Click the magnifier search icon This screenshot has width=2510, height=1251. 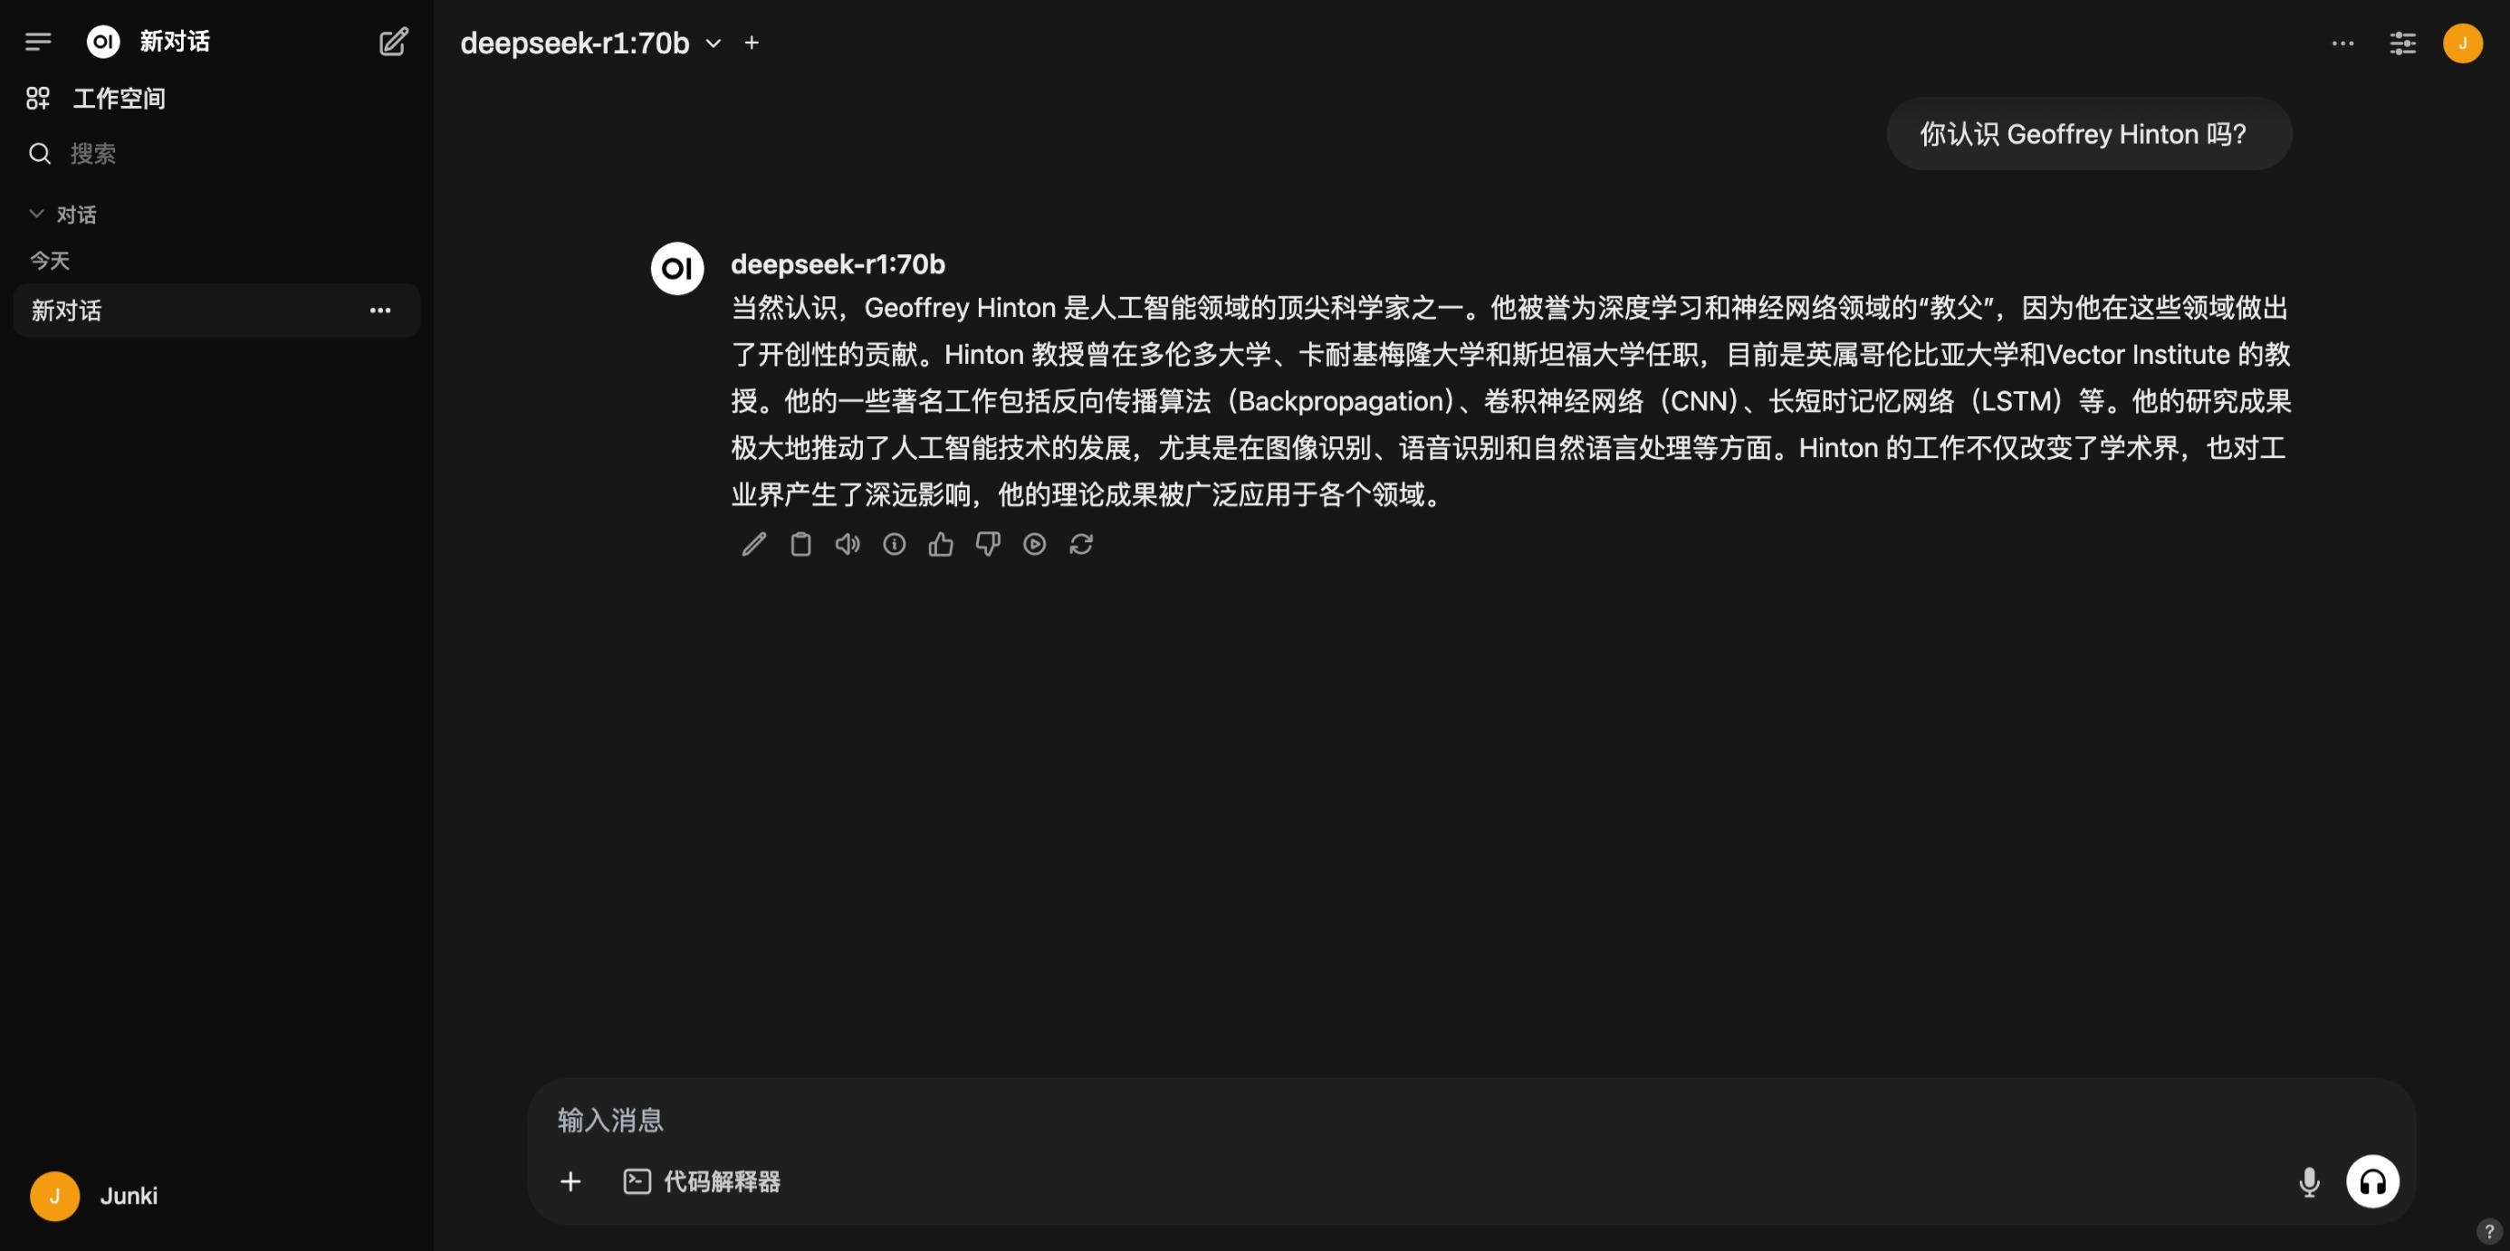pos(40,153)
